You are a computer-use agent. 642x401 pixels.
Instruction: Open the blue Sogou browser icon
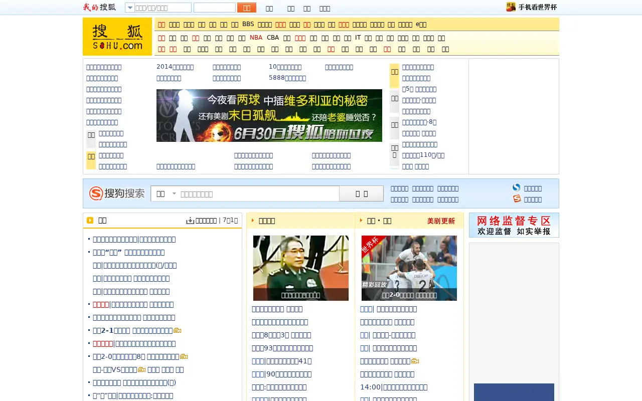coord(517,187)
